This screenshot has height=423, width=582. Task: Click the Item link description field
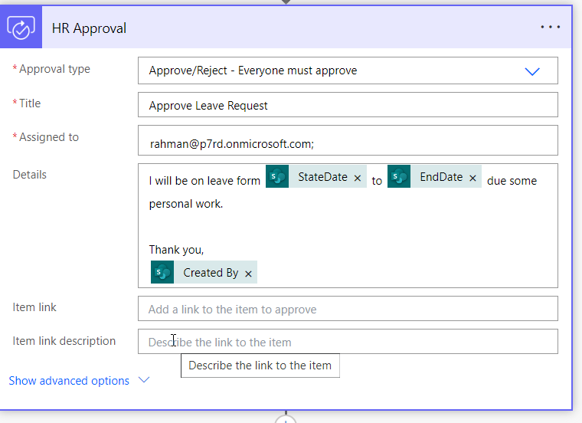tap(348, 341)
